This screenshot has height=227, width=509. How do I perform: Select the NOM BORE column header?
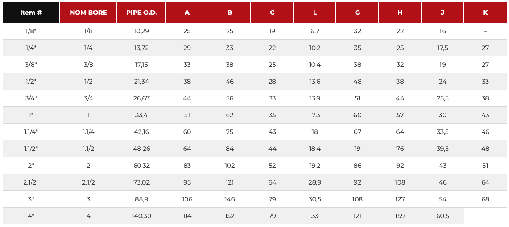tap(88, 13)
